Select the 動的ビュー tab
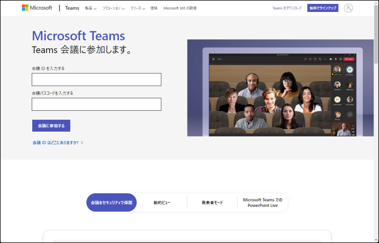Screen dimensions: 379x243 click(x=162, y=203)
